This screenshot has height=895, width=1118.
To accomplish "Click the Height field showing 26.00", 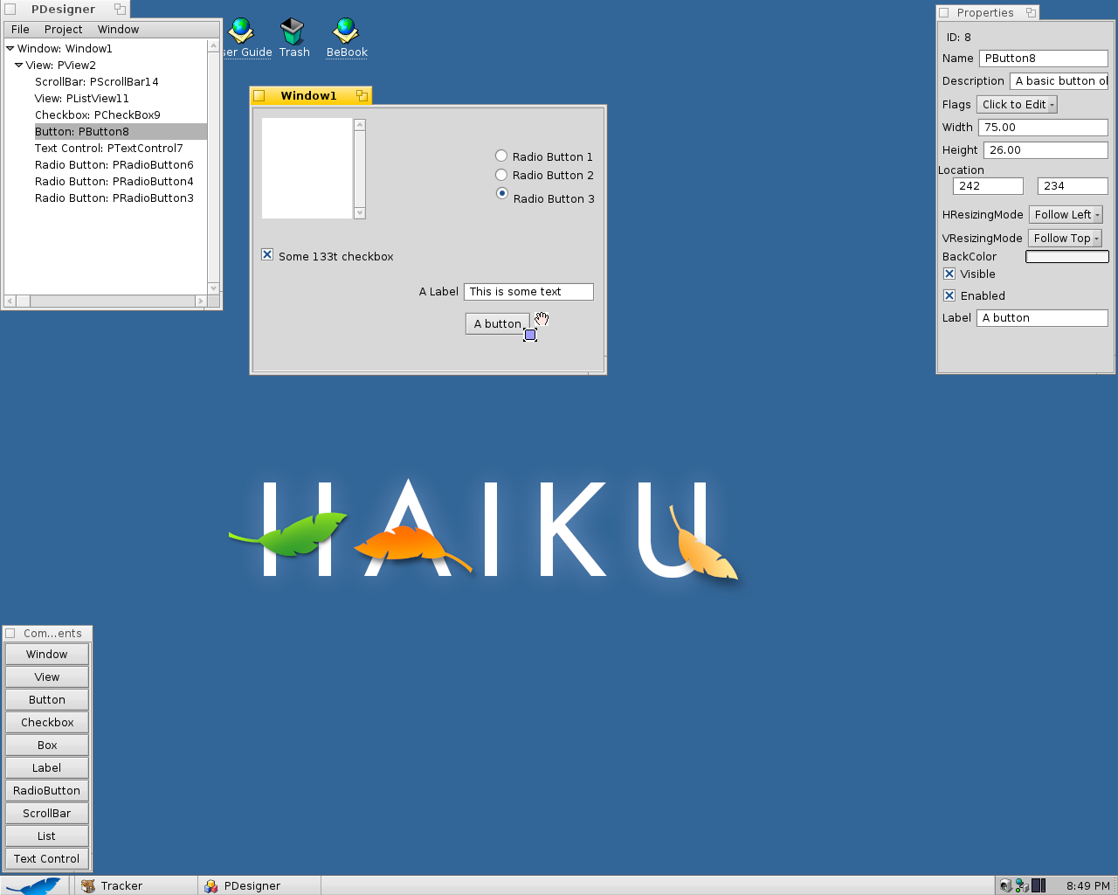I will 1046,150.
